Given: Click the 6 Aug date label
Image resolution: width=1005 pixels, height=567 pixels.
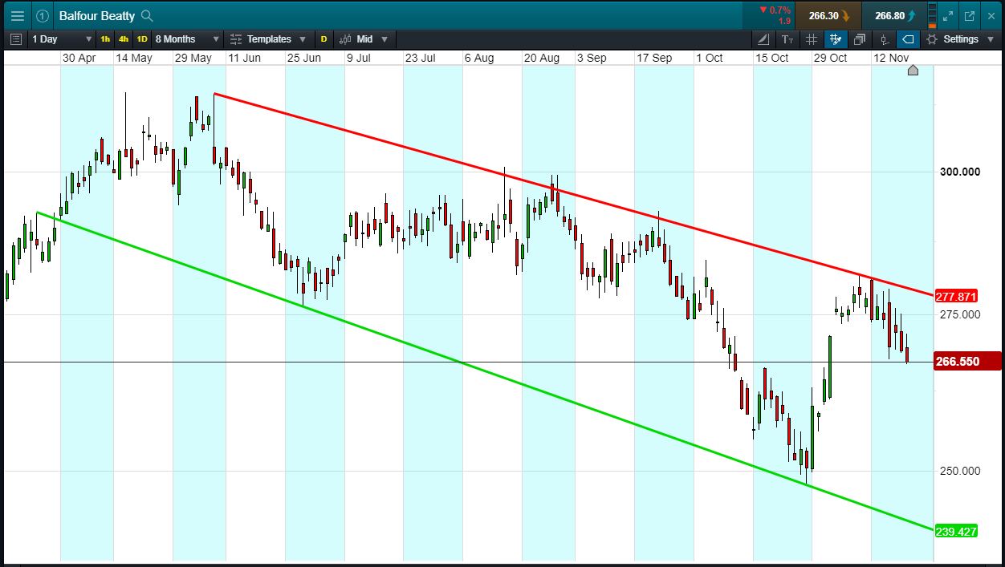Looking at the screenshot, I should tap(479, 58).
